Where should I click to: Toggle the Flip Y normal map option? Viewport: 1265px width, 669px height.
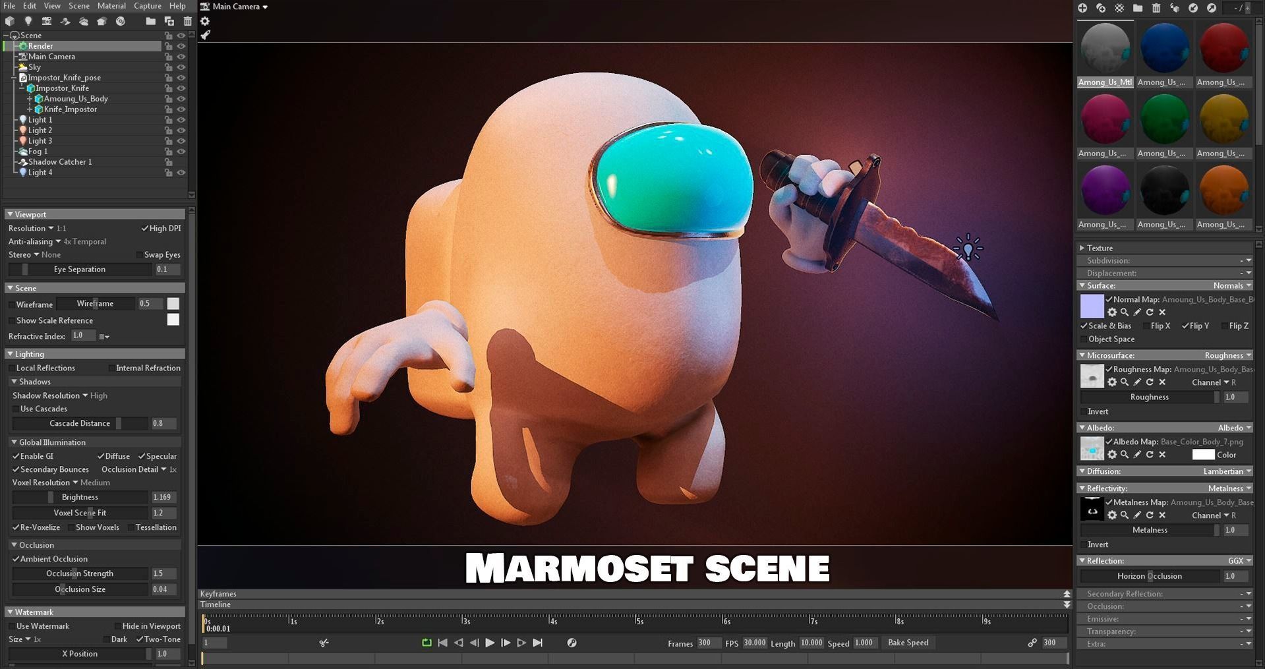coord(1185,326)
